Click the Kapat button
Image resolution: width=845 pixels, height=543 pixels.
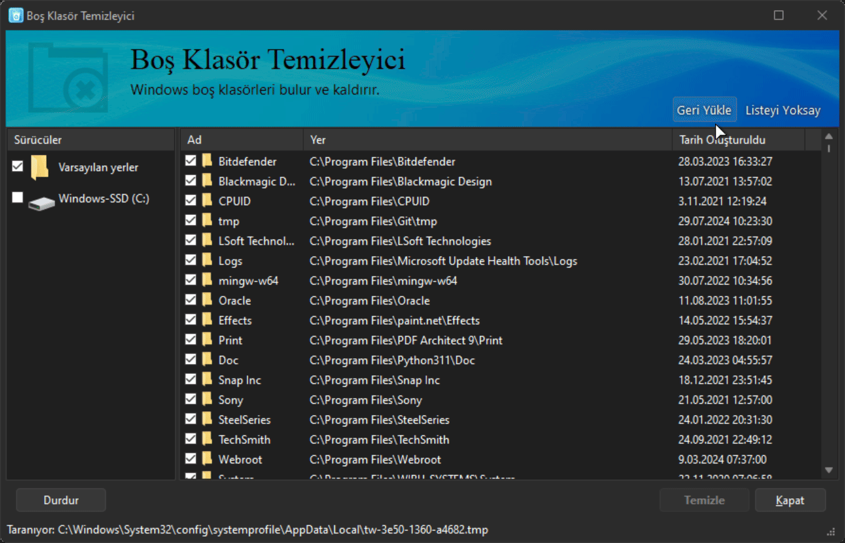pos(790,500)
